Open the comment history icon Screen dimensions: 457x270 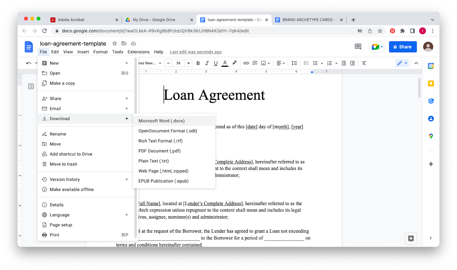(358, 47)
